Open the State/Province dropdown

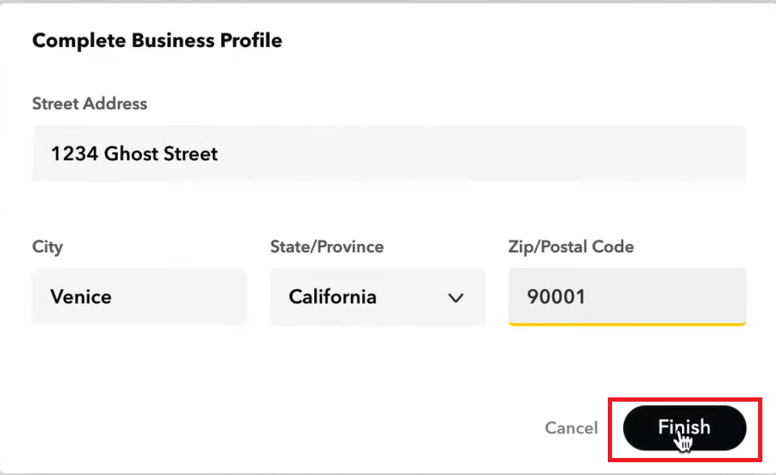(x=377, y=297)
